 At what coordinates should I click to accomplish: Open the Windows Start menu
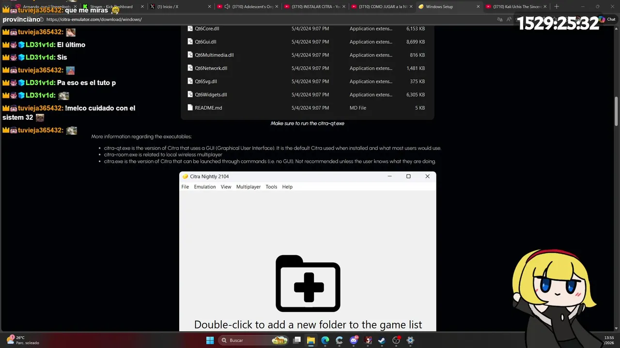(210, 340)
